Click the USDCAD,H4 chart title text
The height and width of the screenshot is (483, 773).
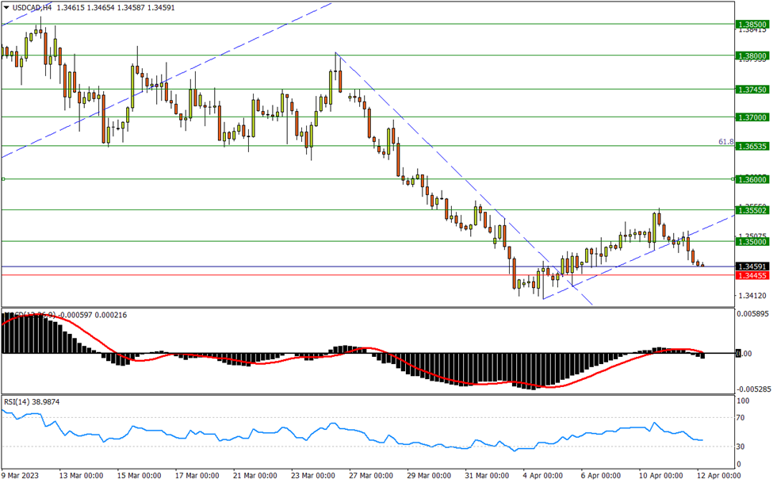33,7
